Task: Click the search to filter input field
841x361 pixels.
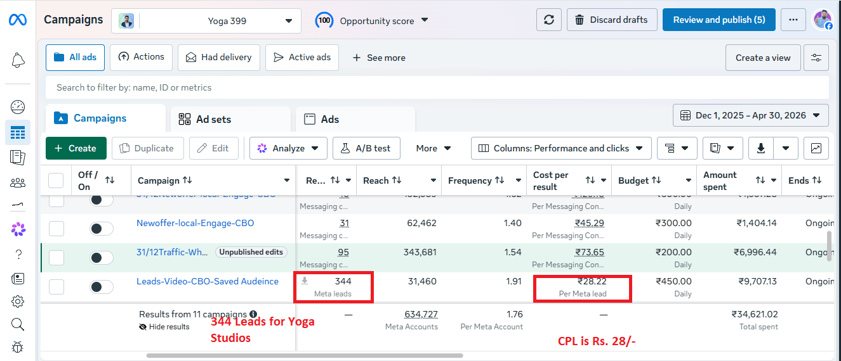Action: 437,87
